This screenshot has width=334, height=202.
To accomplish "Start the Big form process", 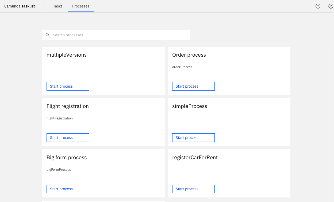I will point(68,189).
